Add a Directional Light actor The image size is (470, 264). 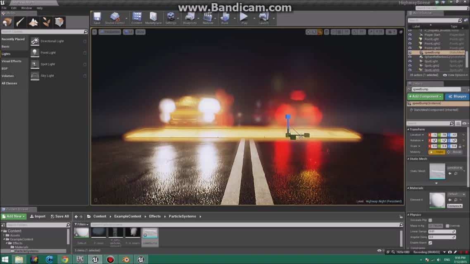coord(59,41)
